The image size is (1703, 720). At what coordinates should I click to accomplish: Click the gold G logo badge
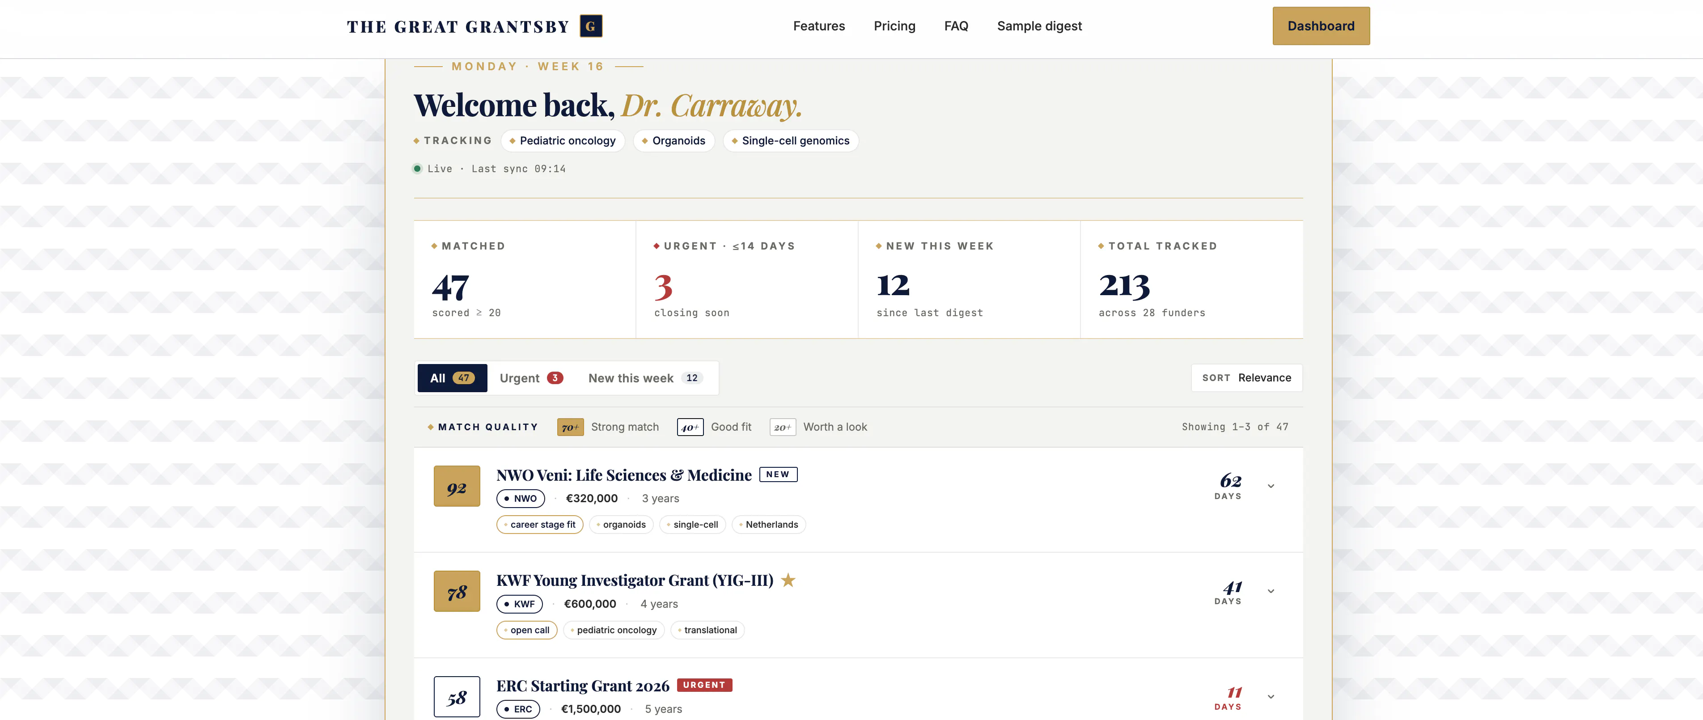point(590,26)
